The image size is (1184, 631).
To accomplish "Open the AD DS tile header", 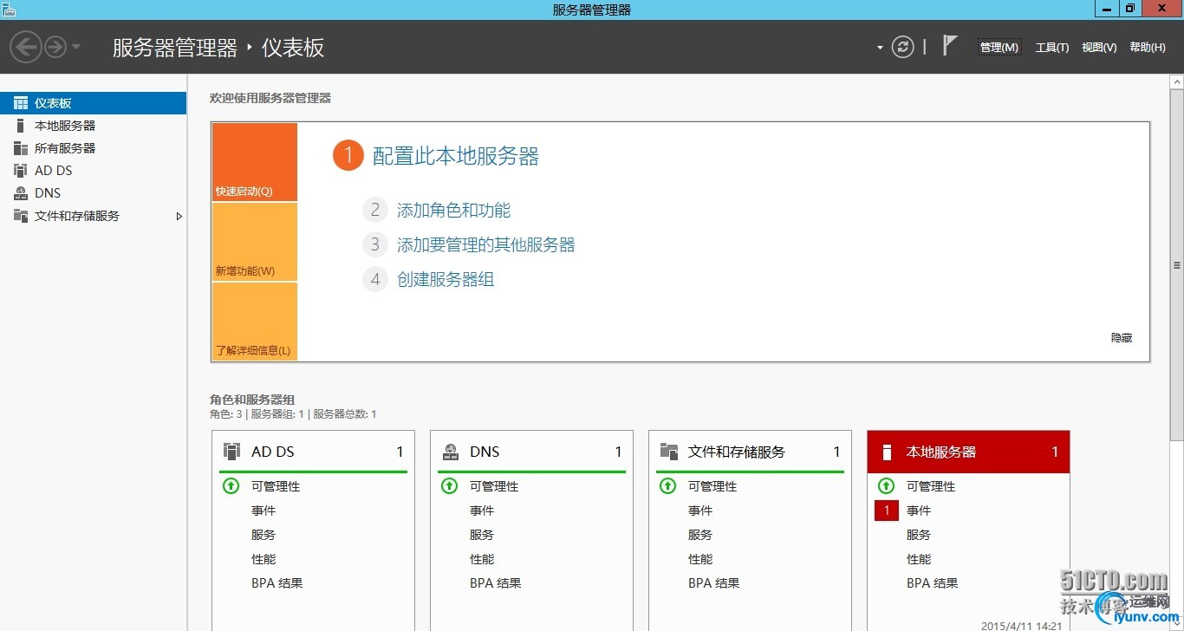I will click(x=313, y=452).
